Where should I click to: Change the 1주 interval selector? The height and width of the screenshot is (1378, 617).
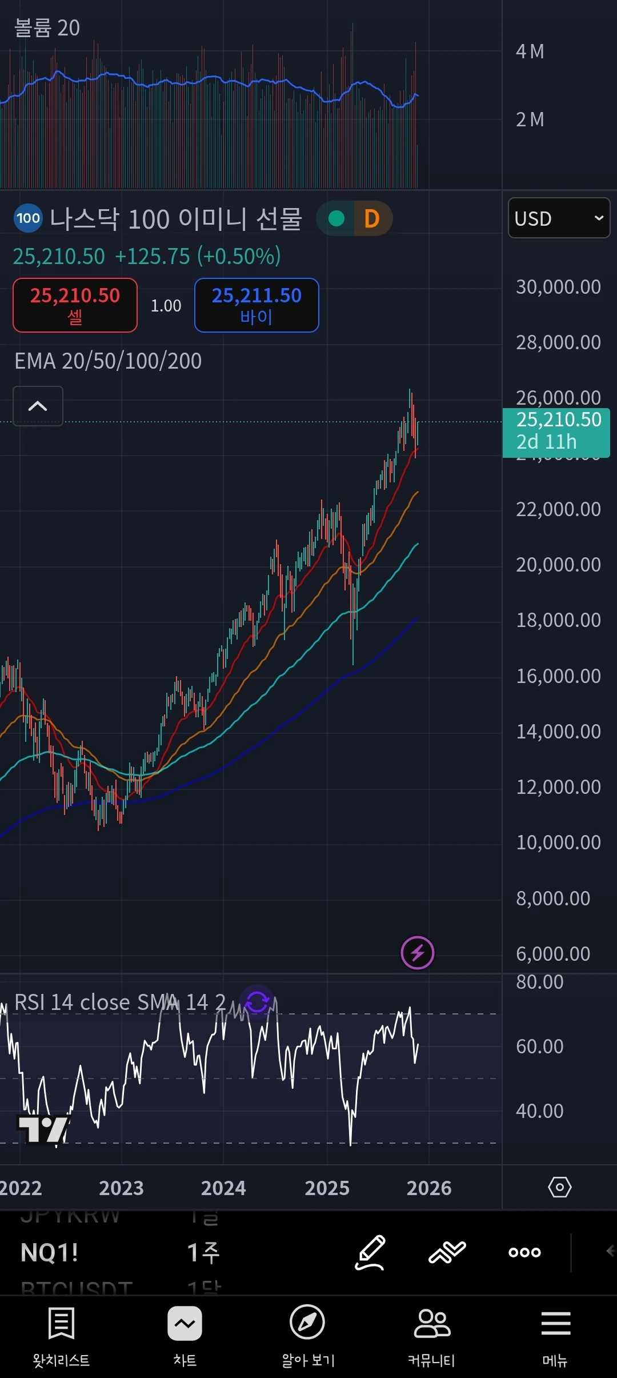[x=203, y=1253]
